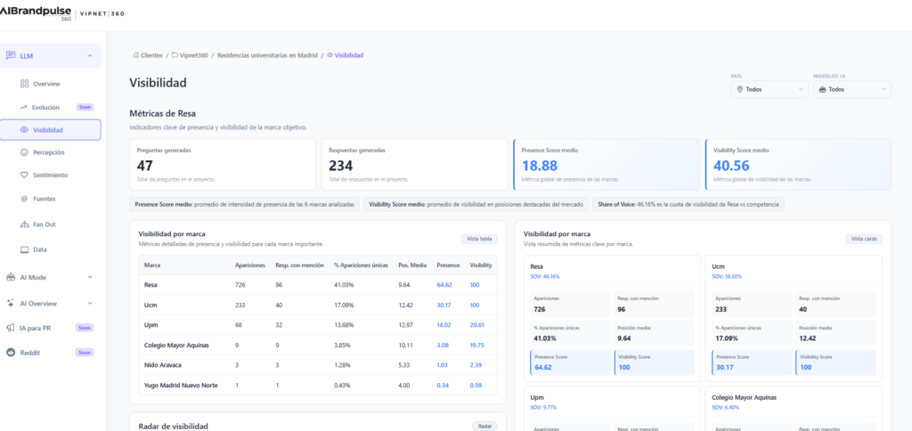912x431 pixels.
Task: Open the Percepción section
Action: [x=51, y=152]
